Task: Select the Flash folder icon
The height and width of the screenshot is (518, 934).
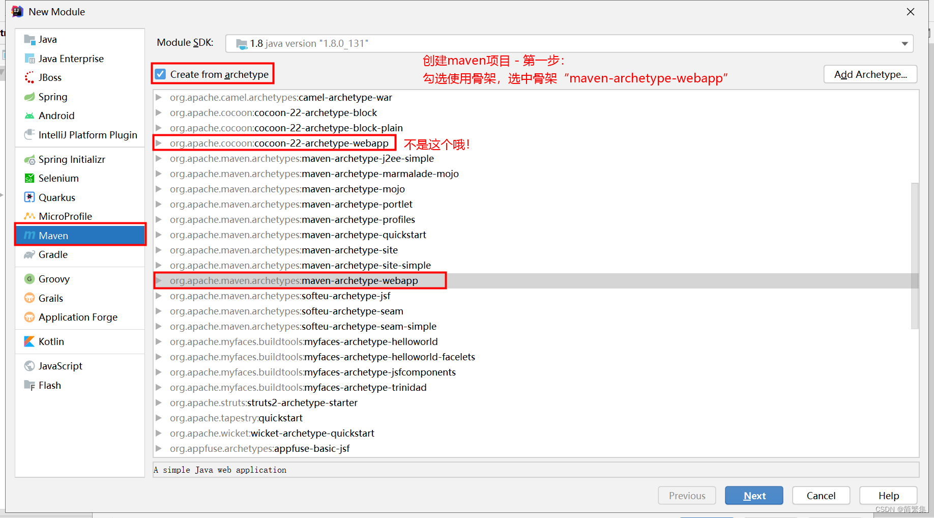Action: [x=30, y=385]
